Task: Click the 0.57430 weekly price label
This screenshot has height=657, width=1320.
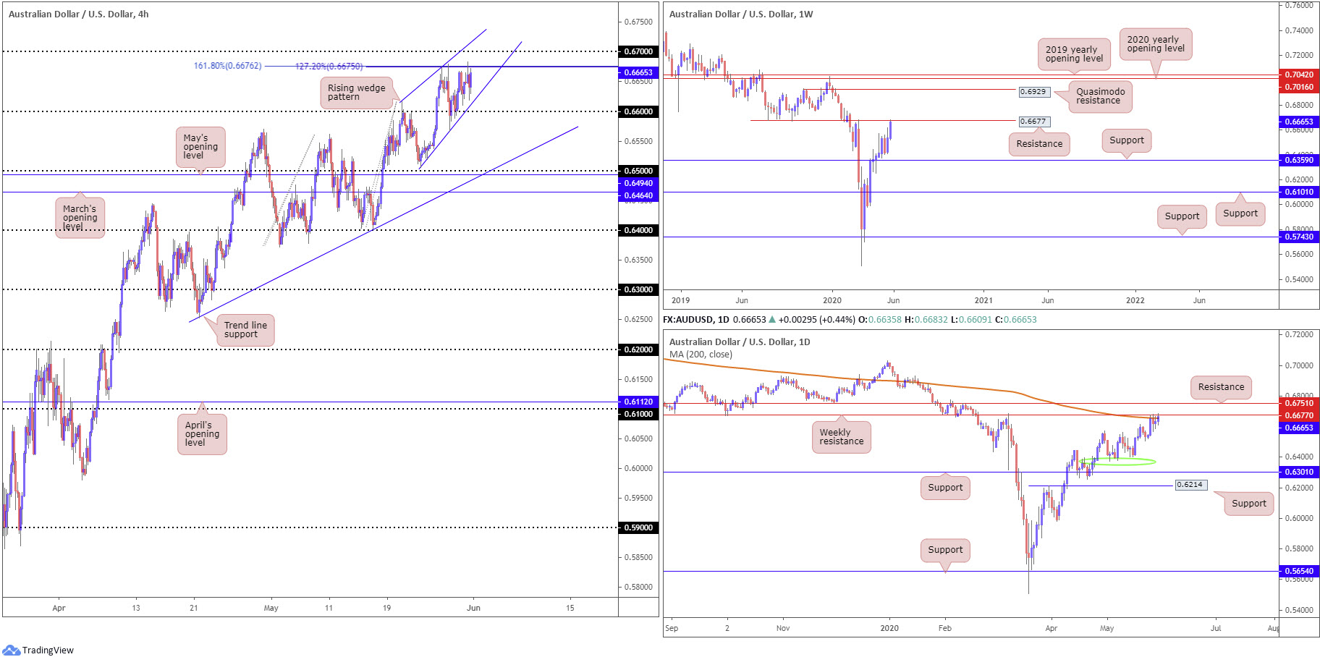Action: click(x=1298, y=237)
